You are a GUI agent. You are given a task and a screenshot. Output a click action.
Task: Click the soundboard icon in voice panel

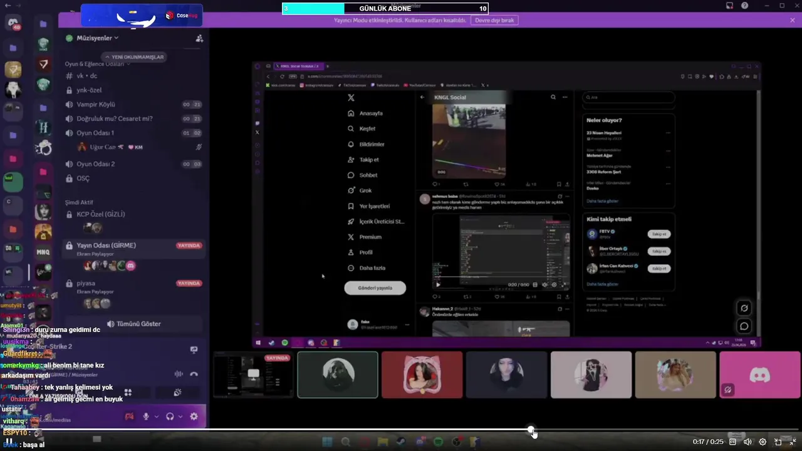177,393
